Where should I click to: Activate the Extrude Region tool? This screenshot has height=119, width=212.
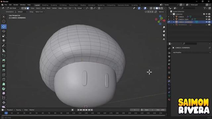[4, 61]
